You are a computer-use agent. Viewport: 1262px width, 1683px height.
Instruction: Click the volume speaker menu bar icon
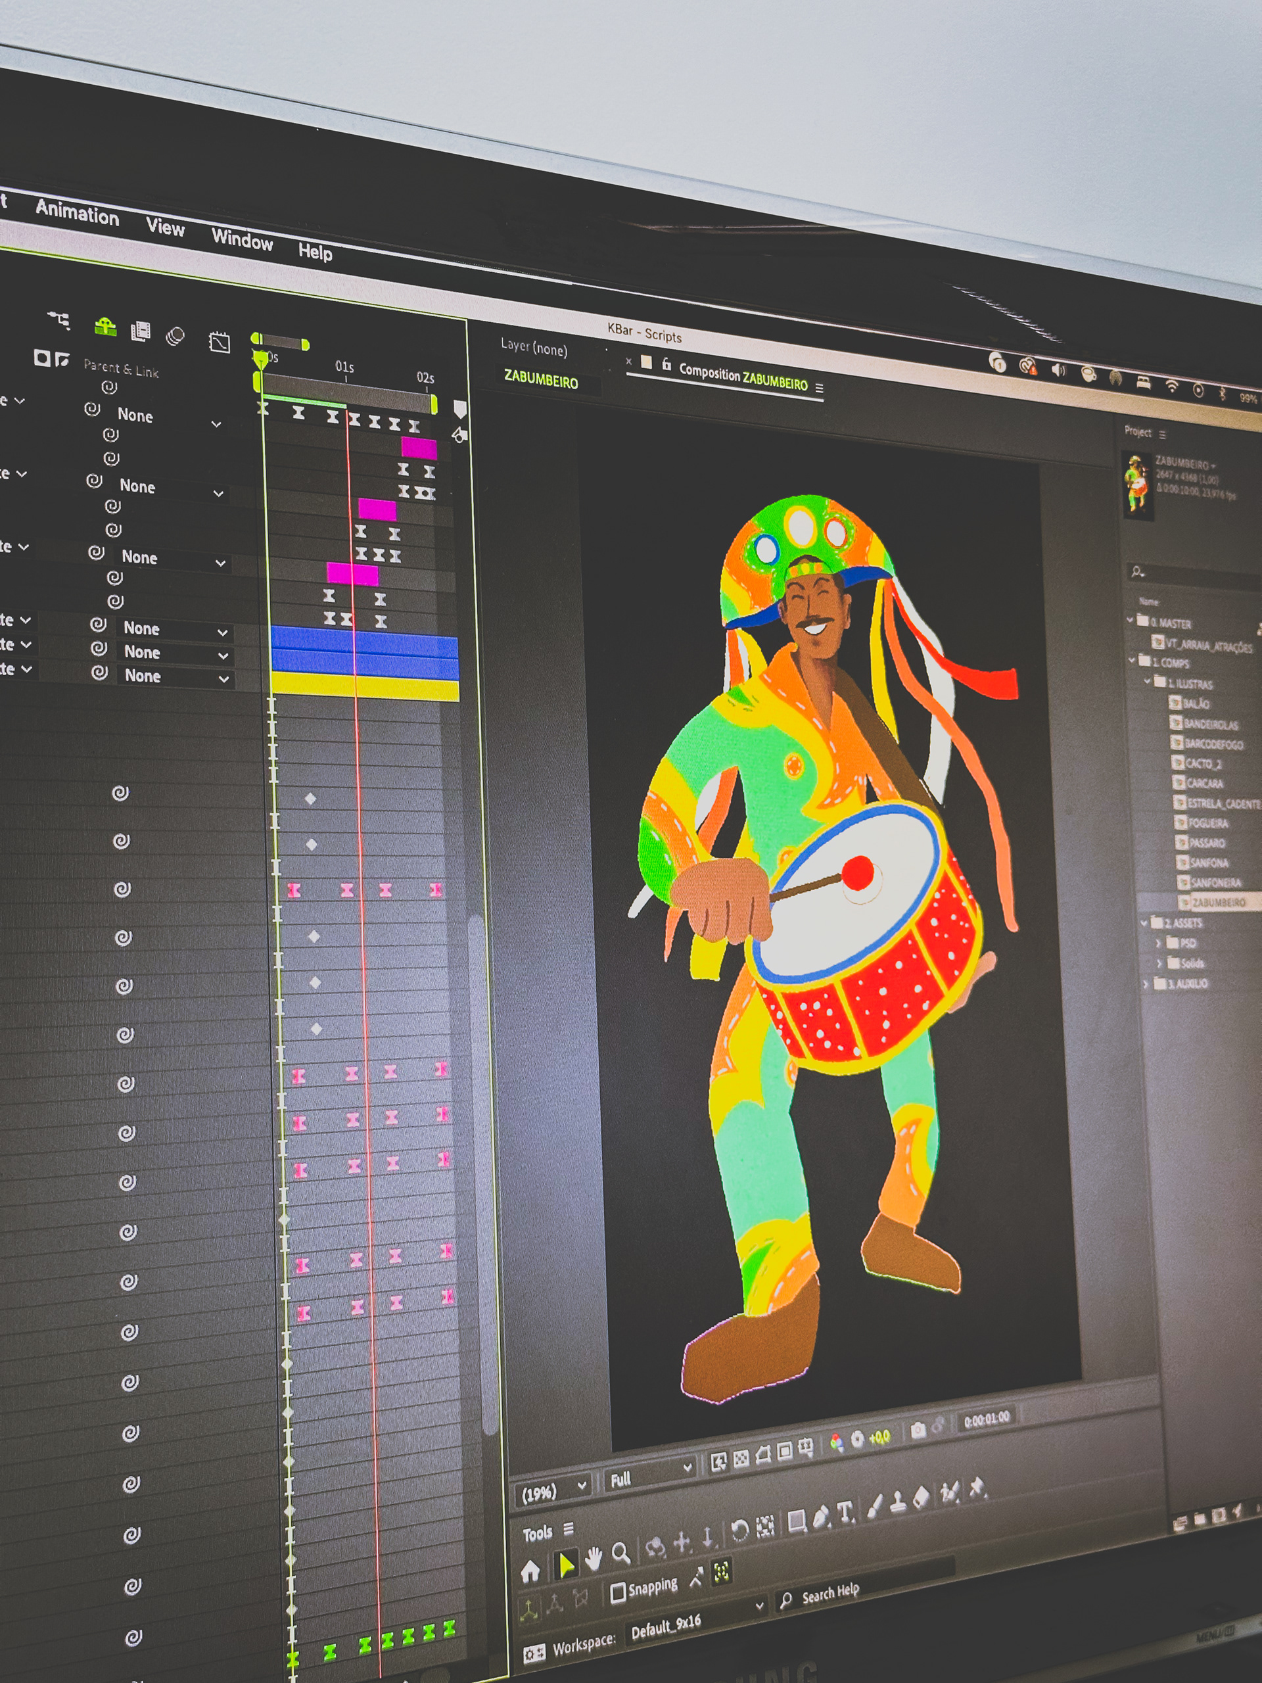tap(1058, 369)
